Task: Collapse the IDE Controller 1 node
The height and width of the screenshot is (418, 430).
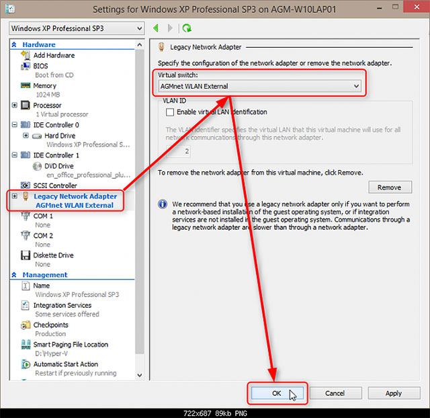Action: point(15,155)
